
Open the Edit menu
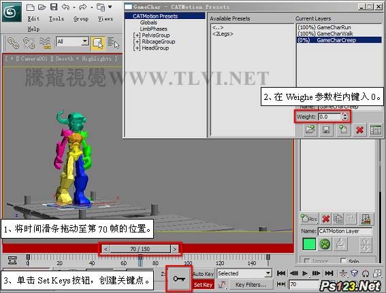click(33, 18)
